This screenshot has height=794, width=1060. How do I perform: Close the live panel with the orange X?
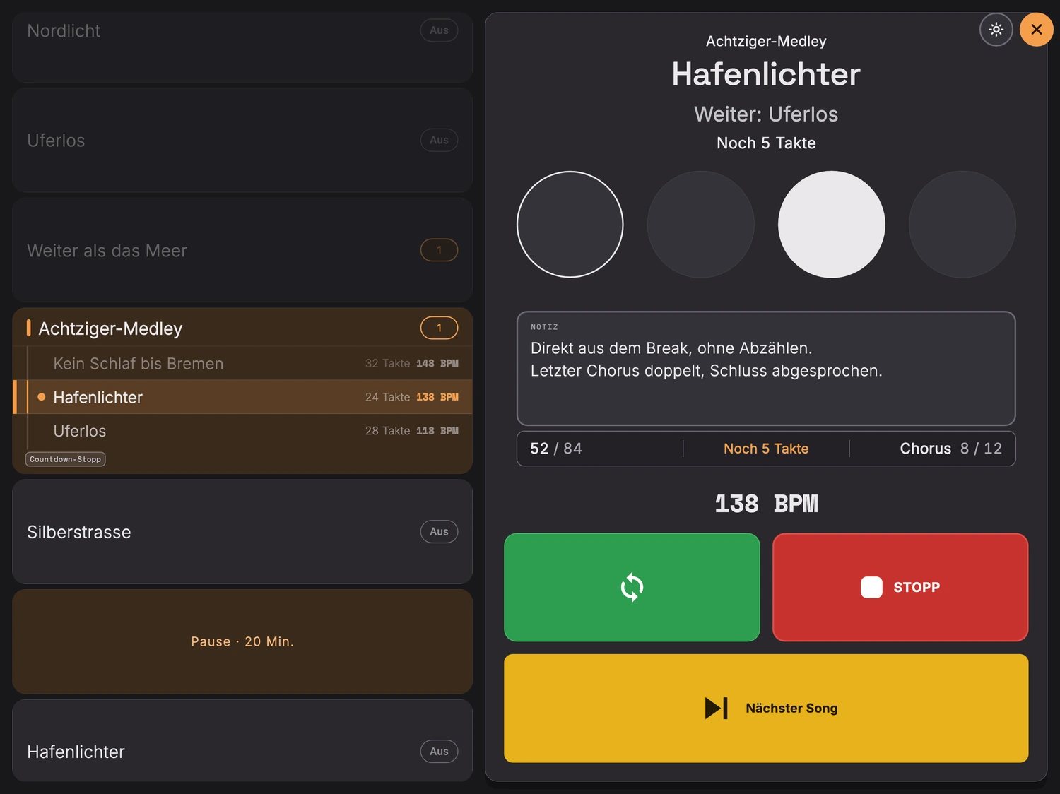click(1037, 30)
